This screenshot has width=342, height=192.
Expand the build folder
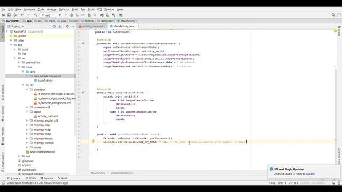coord(15,49)
